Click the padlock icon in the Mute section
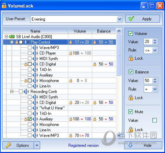Viewport: 165px width, 153px height. 131,129
